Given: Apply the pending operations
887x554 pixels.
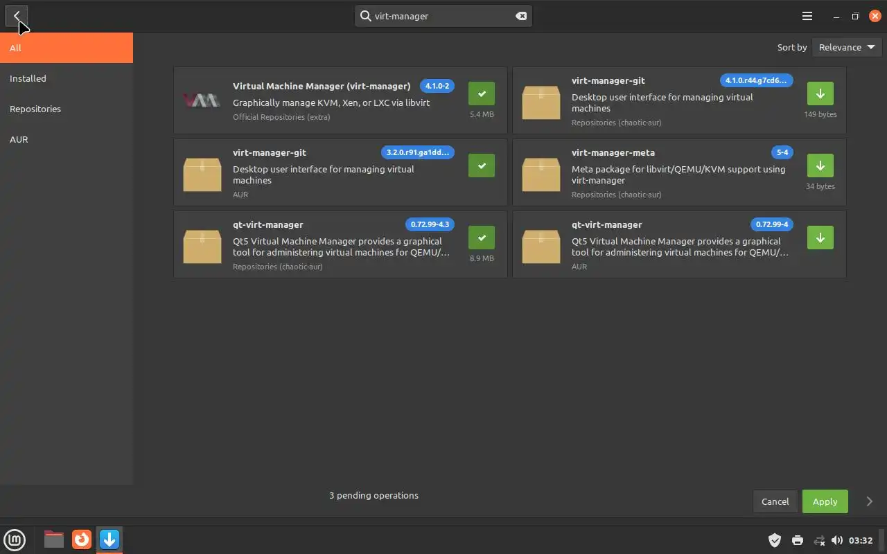Looking at the screenshot, I should tap(825, 501).
